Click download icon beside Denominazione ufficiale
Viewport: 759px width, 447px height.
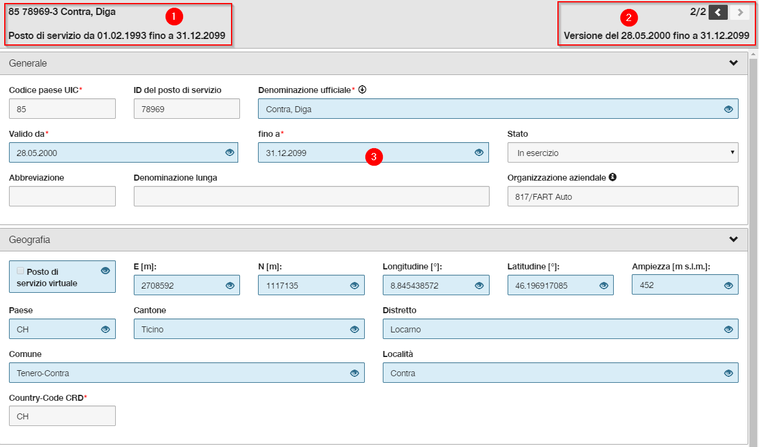[362, 90]
